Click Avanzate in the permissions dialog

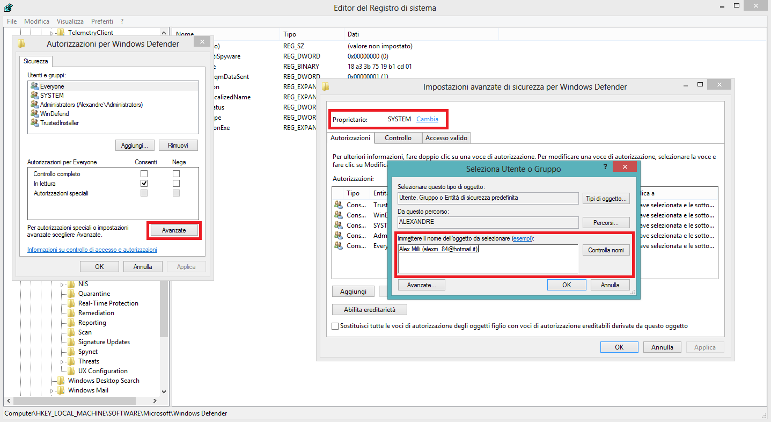click(x=174, y=230)
